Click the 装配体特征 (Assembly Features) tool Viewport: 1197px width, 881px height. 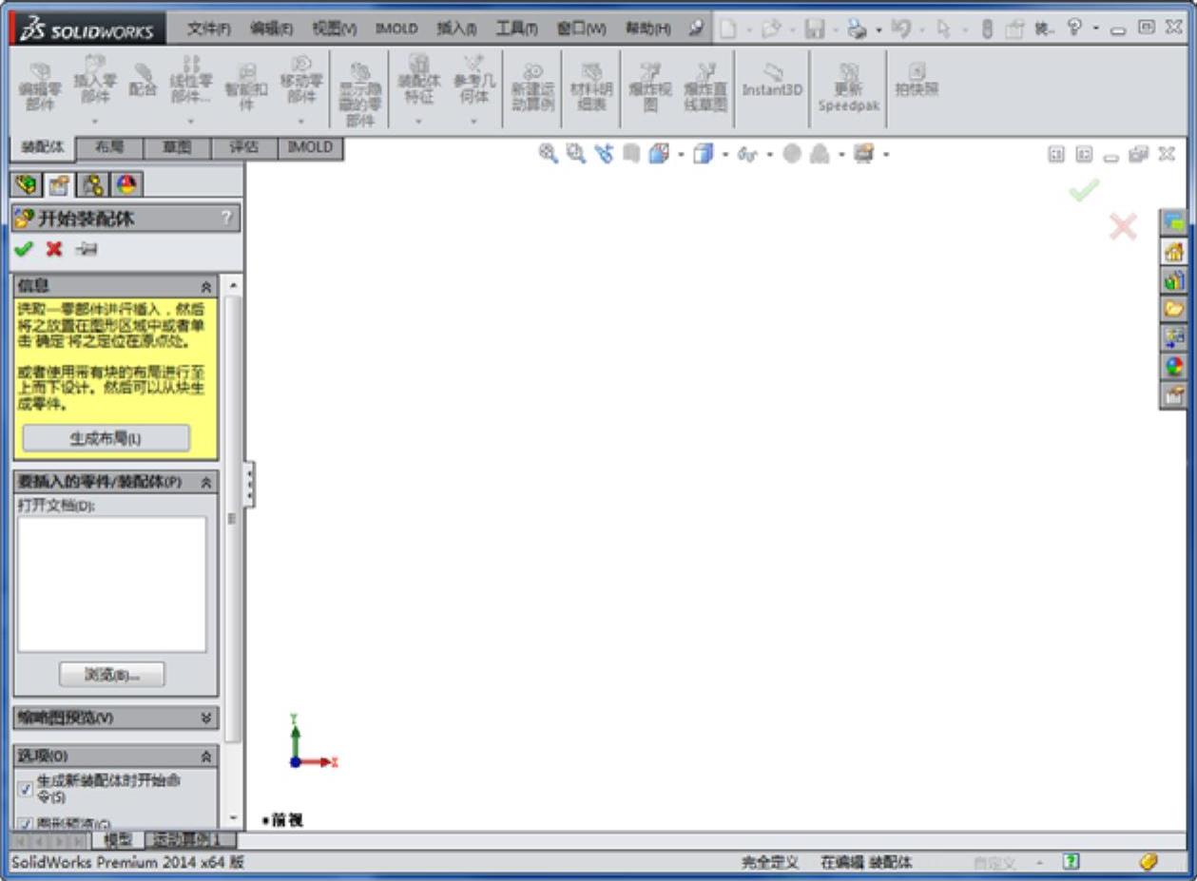pos(418,81)
